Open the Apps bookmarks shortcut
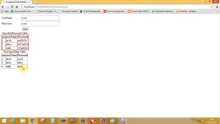Screen dimensions: 220x124 (x=5, y=11)
